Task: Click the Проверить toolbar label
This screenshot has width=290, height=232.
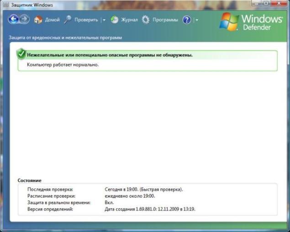Action: (86, 20)
